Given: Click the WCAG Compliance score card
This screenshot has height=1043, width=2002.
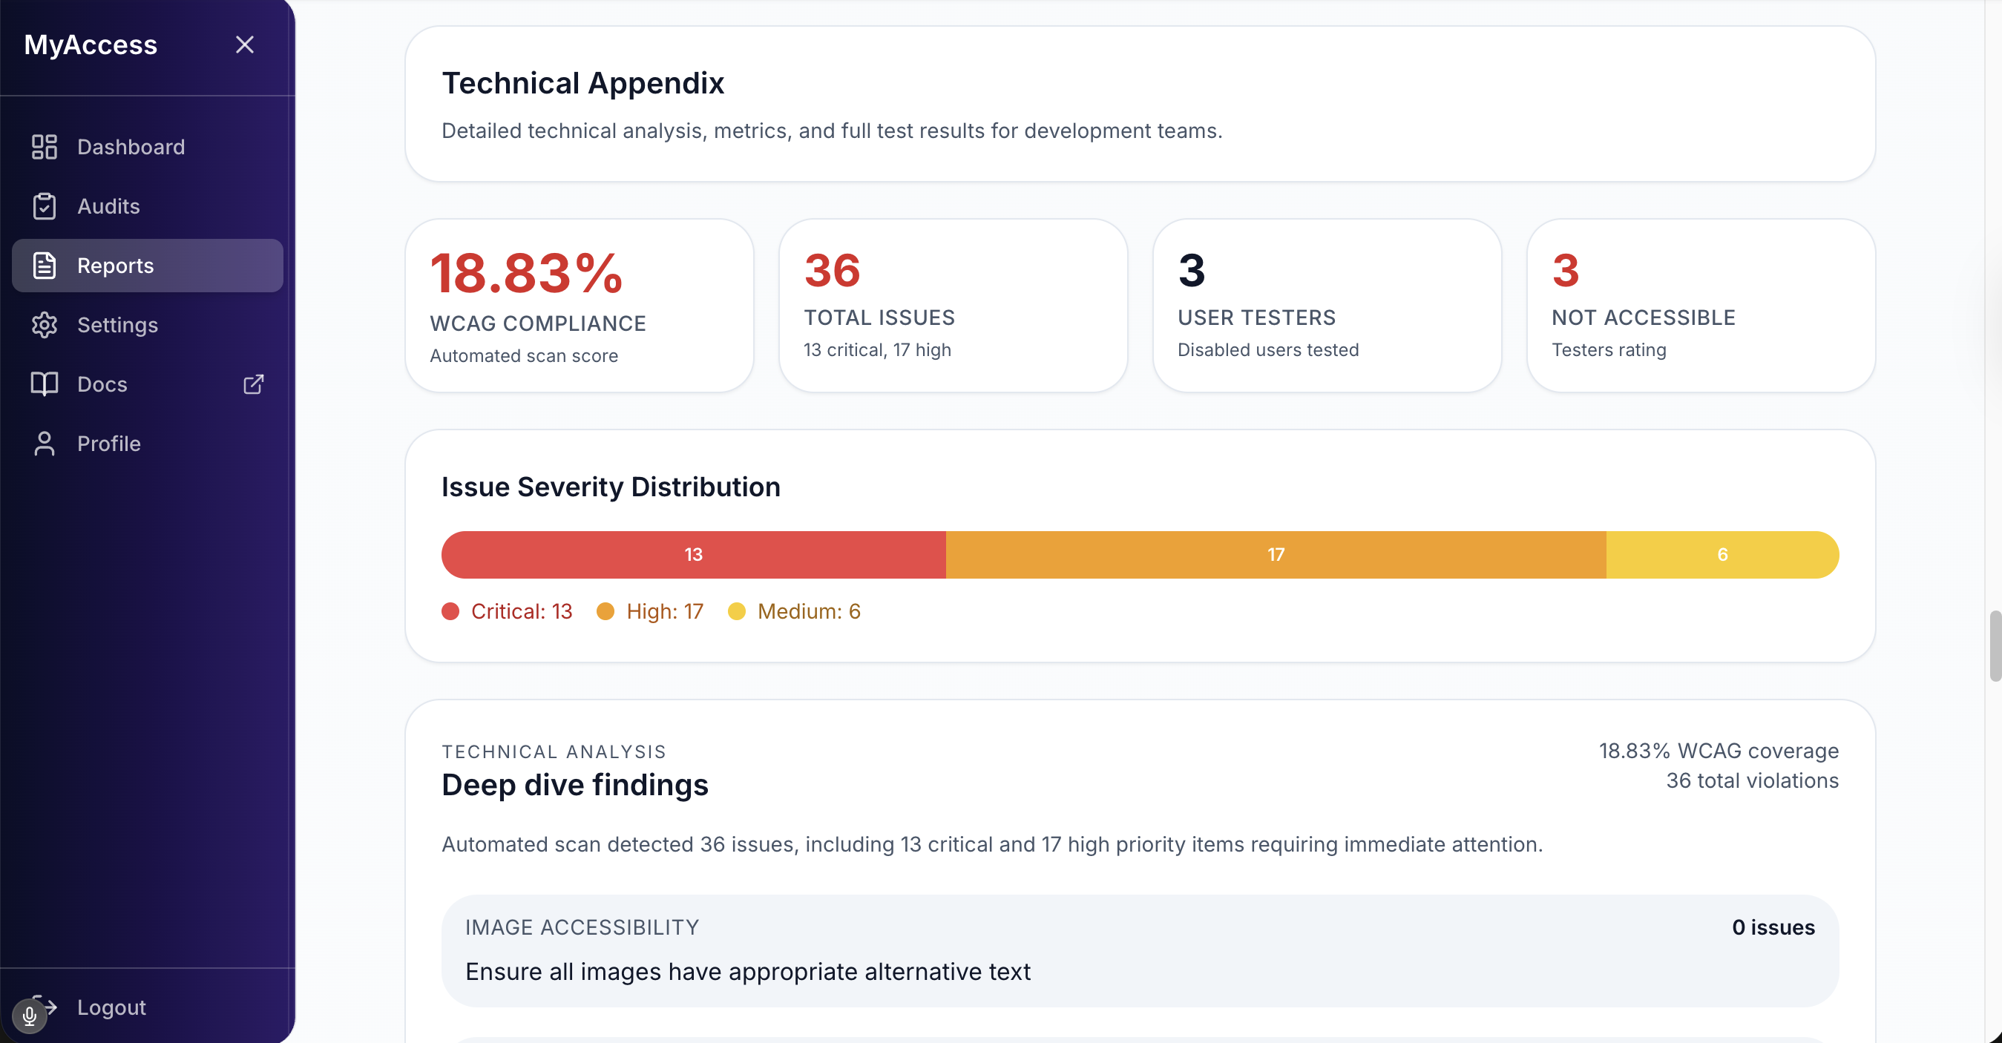Looking at the screenshot, I should click(578, 305).
